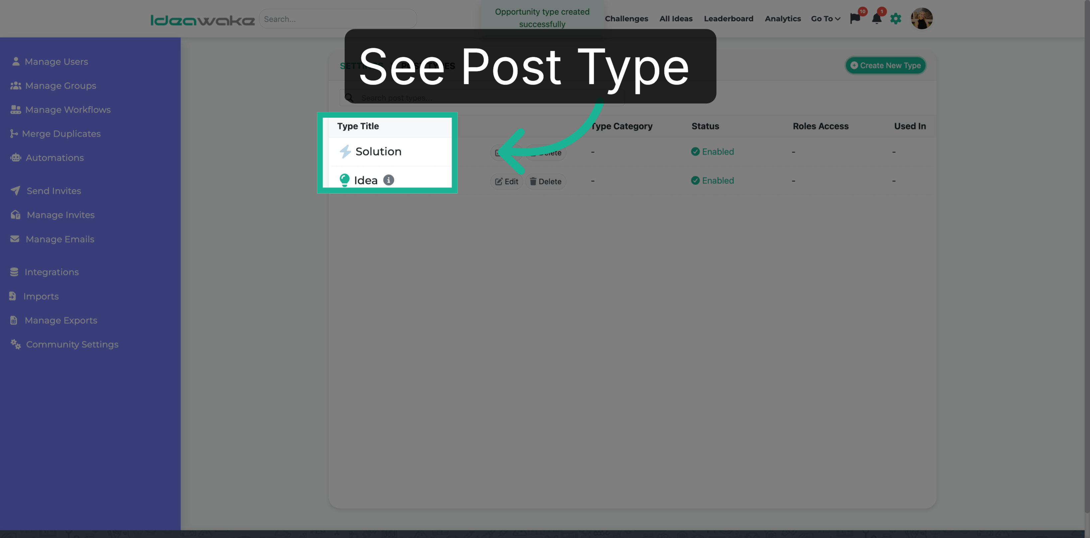The width and height of the screenshot is (1090, 538).
Task: Click the Search post types field
Action: 482,98
